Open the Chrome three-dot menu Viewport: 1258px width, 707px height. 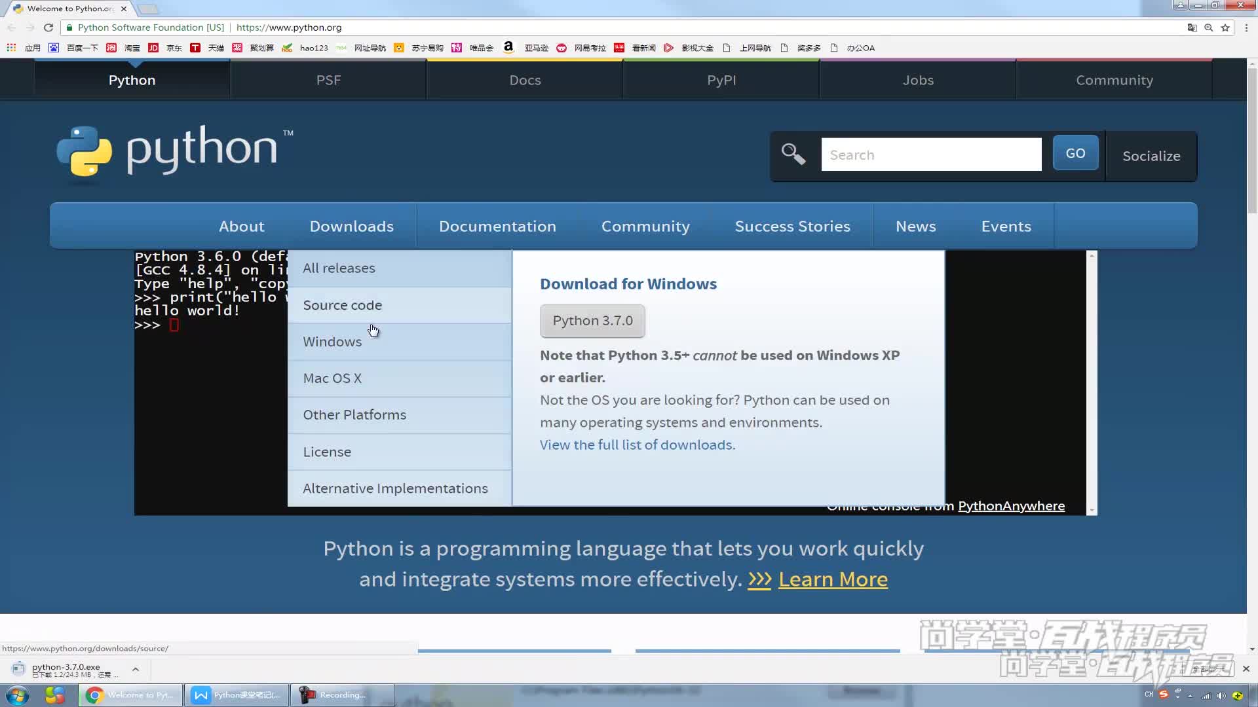[x=1246, y=27]
